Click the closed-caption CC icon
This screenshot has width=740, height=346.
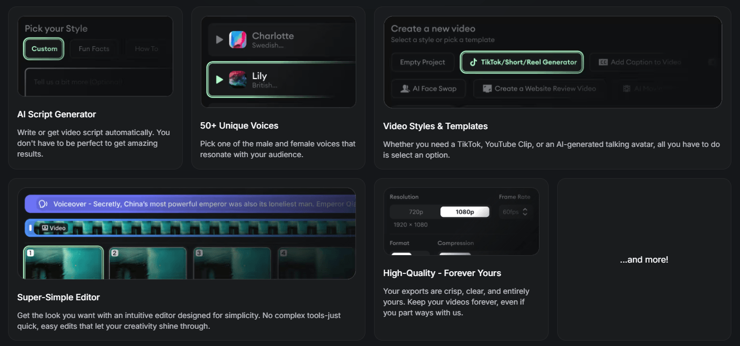click(x=603, y=62)
